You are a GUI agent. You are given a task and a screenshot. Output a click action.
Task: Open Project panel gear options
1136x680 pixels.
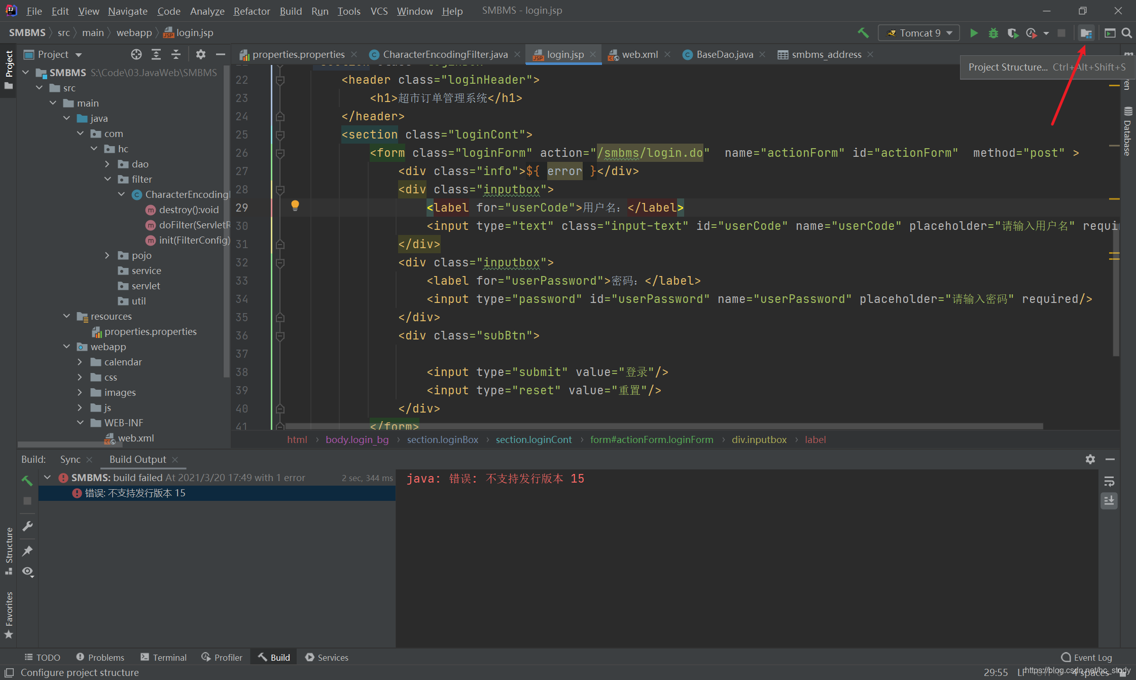pyautogui.click(x=201, y=54)
